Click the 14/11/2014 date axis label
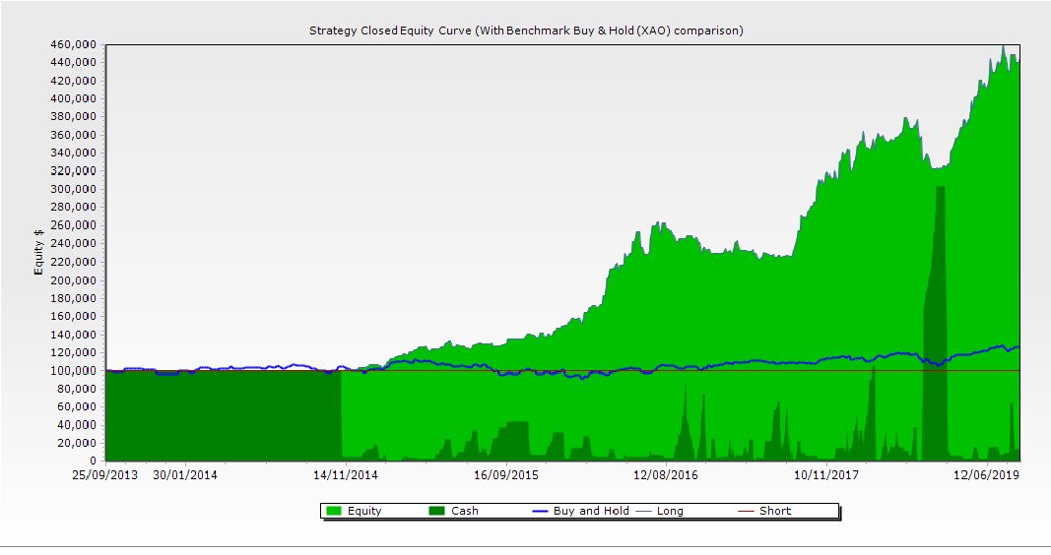The width and height of the screenshot is (1051, 555). (345, 475)
